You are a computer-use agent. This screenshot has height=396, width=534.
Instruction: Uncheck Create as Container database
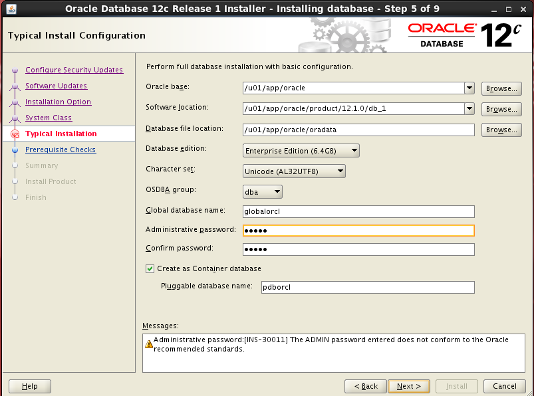[150, 269]
